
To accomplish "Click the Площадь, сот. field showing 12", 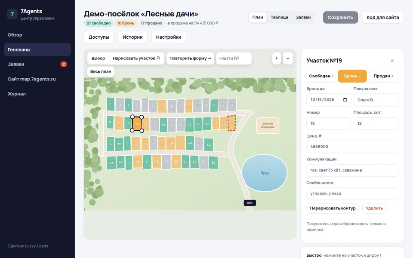I will pyautogui.click(x=376, y=123).
